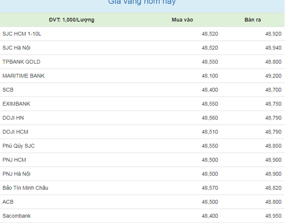Click Phú Qúy SJC sell price 48,850

click(x=273, y=146)
